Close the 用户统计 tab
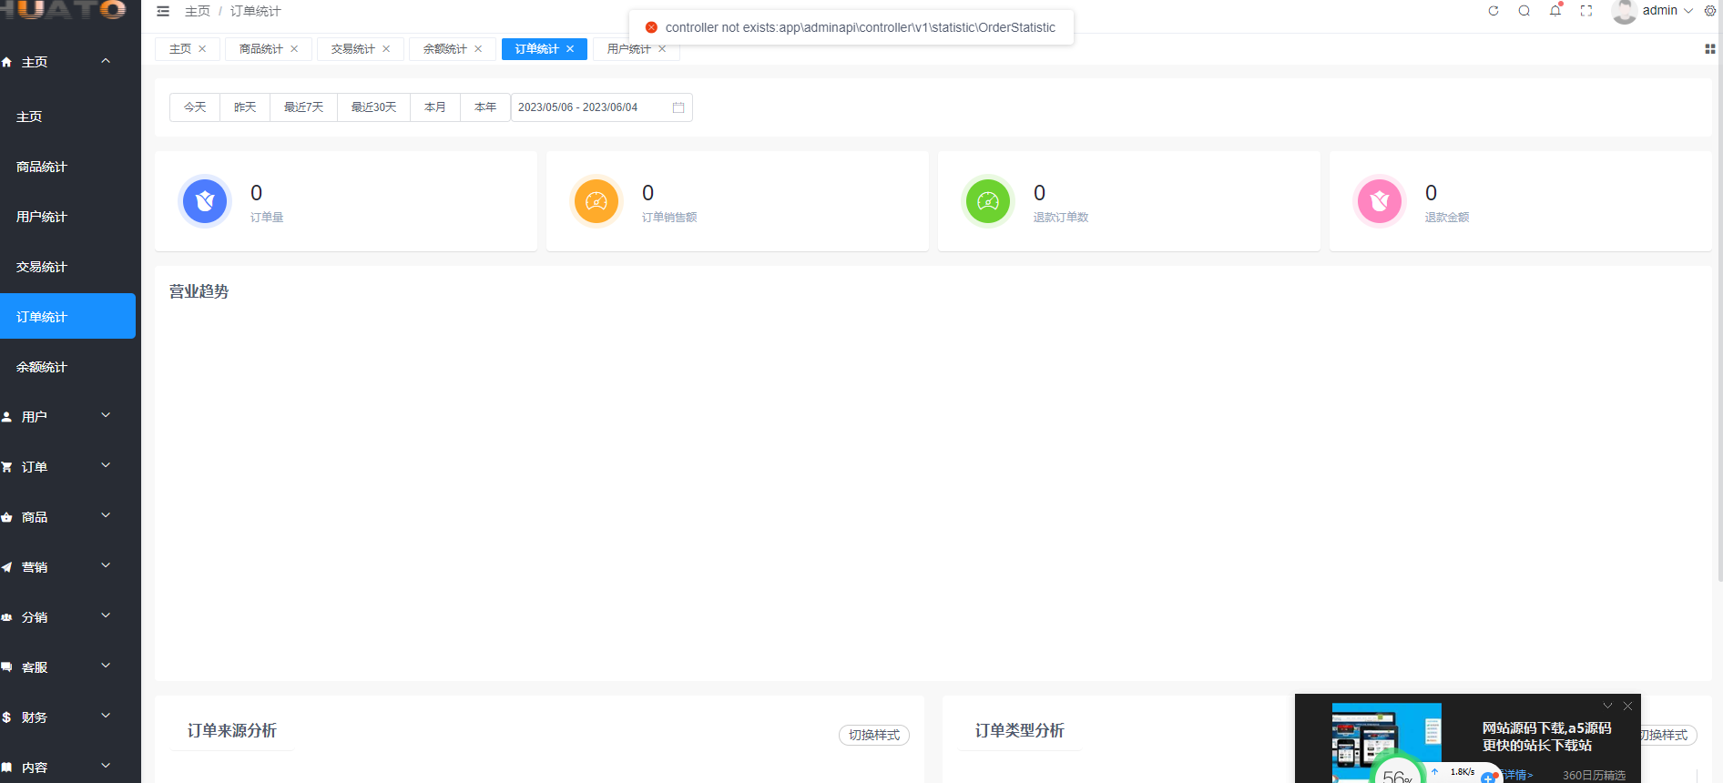Screen dimensions: 1723x783 tap(662, 49)
